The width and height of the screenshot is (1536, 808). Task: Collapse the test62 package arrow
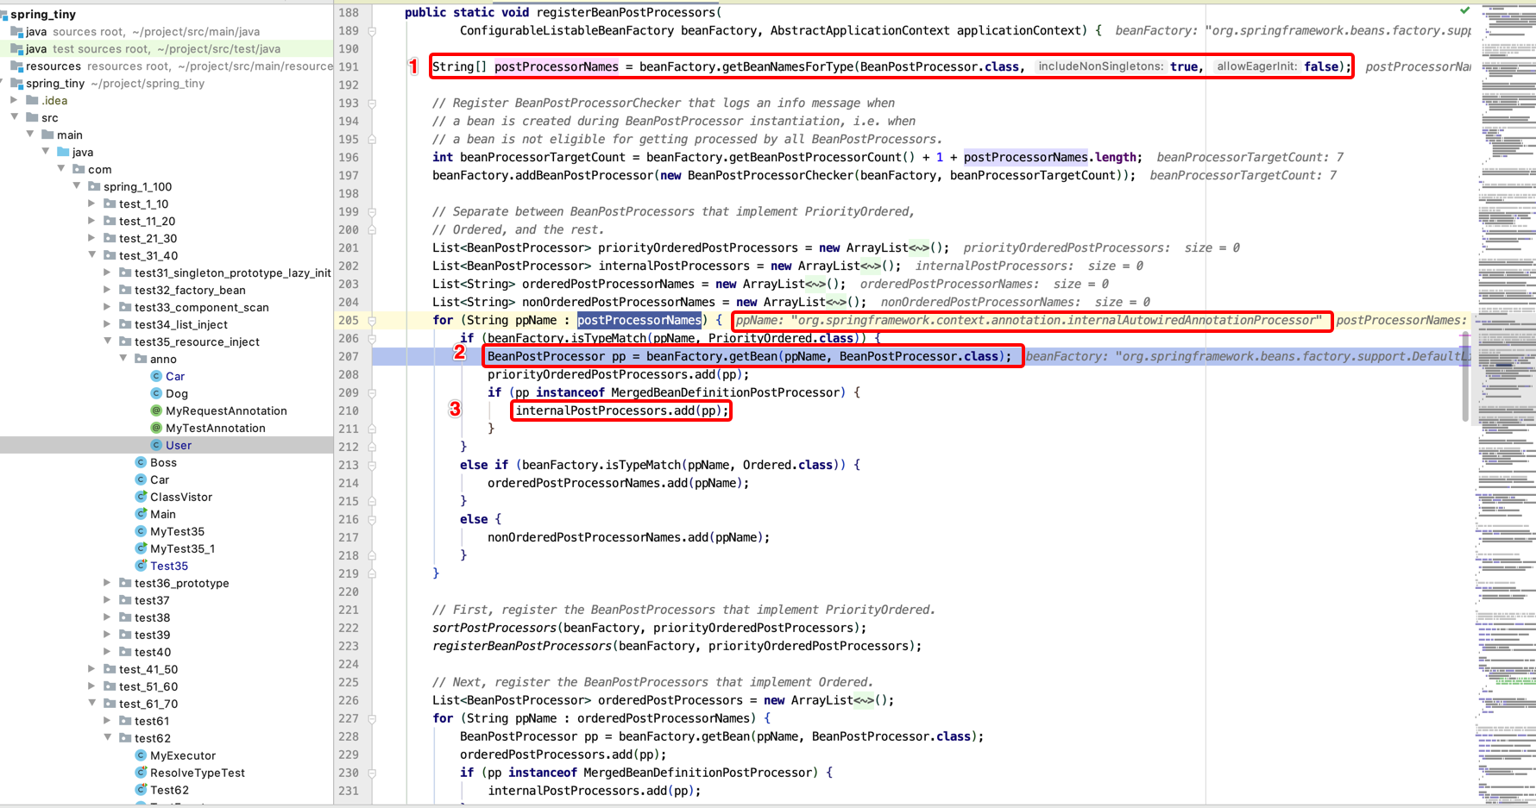click(107, 737)
